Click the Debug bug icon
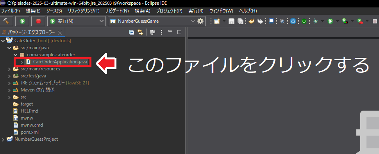This screenshot has height=154, width=379. (315, 21)
